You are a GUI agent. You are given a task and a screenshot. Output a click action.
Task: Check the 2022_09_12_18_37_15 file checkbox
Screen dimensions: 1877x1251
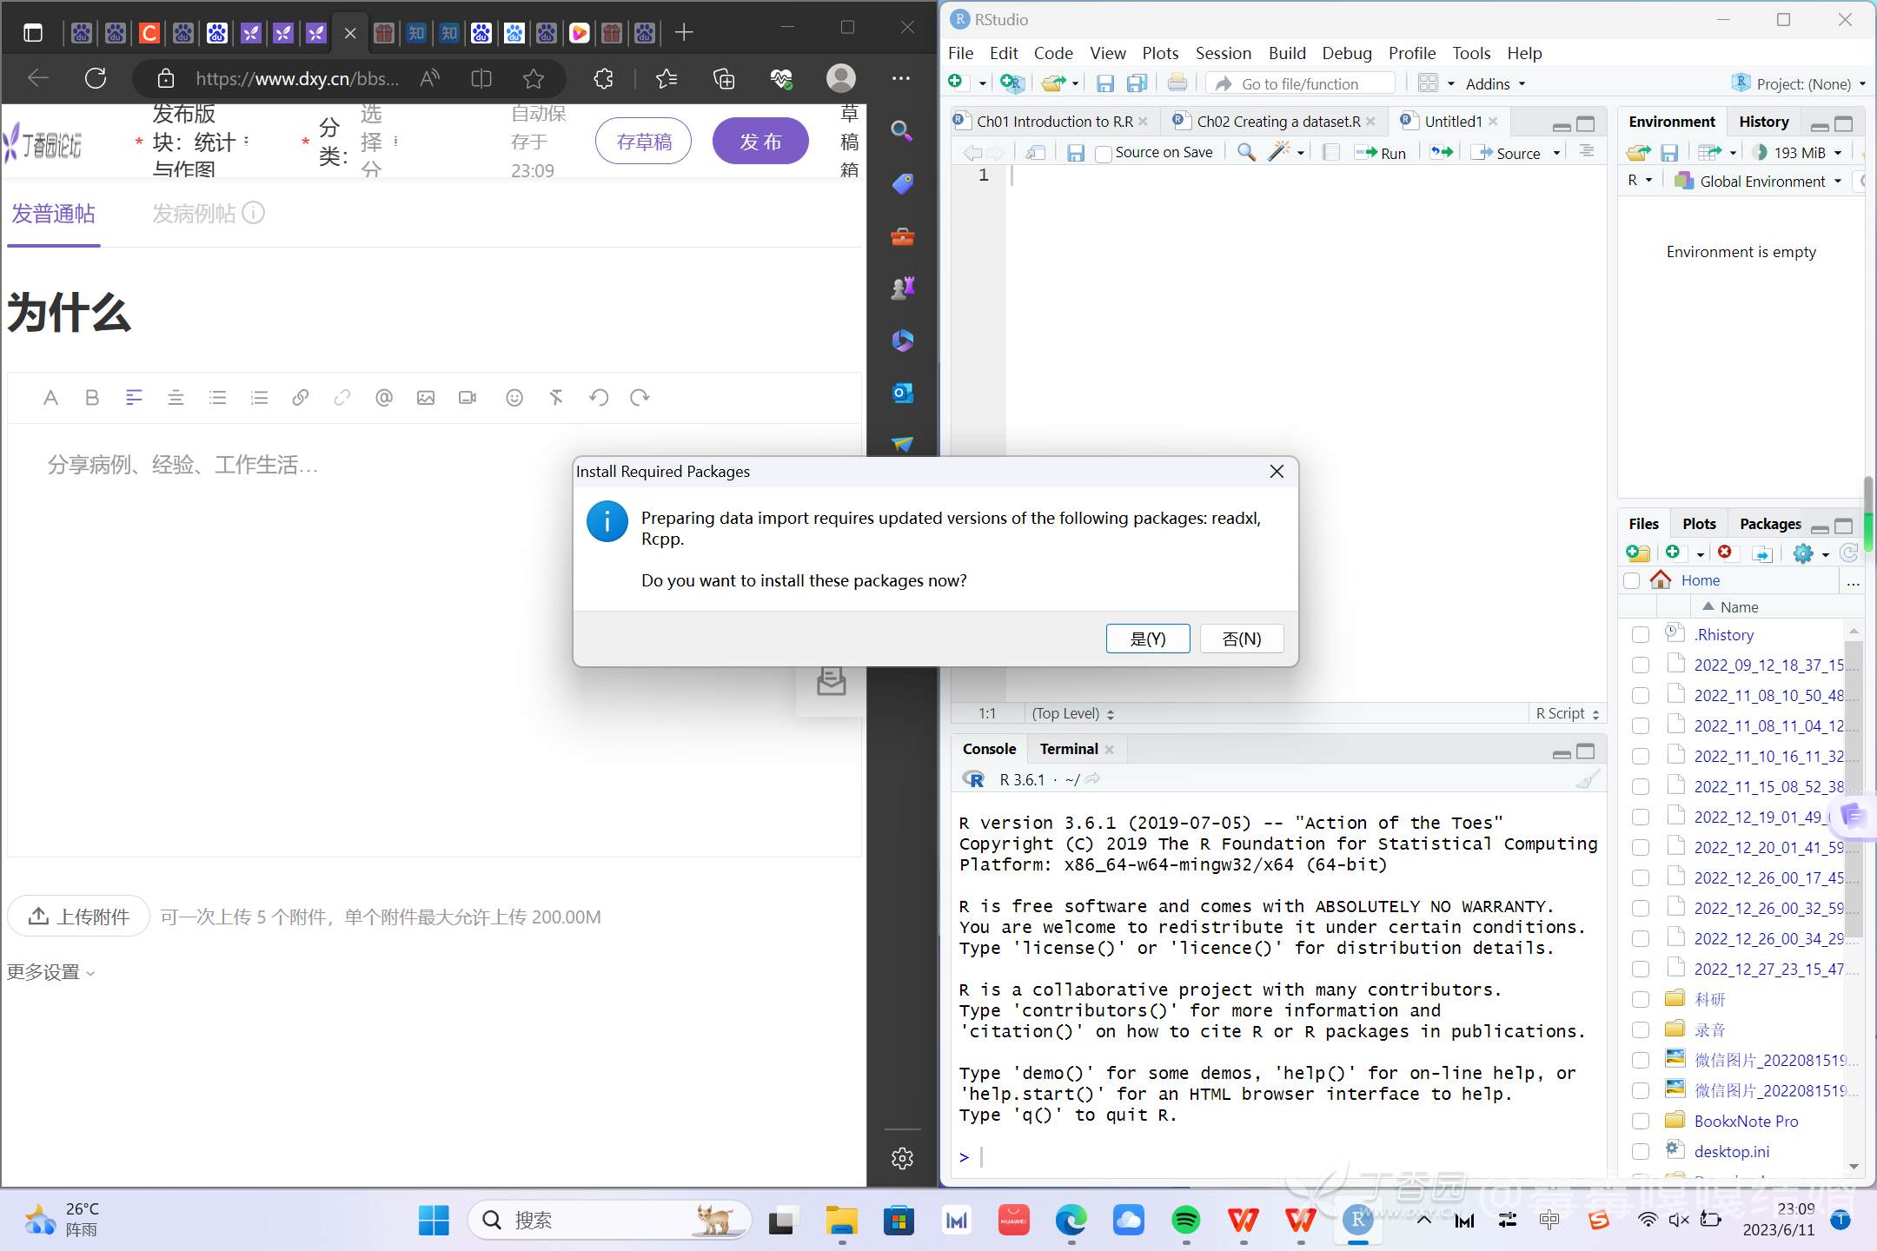(x=1641, y=665)
